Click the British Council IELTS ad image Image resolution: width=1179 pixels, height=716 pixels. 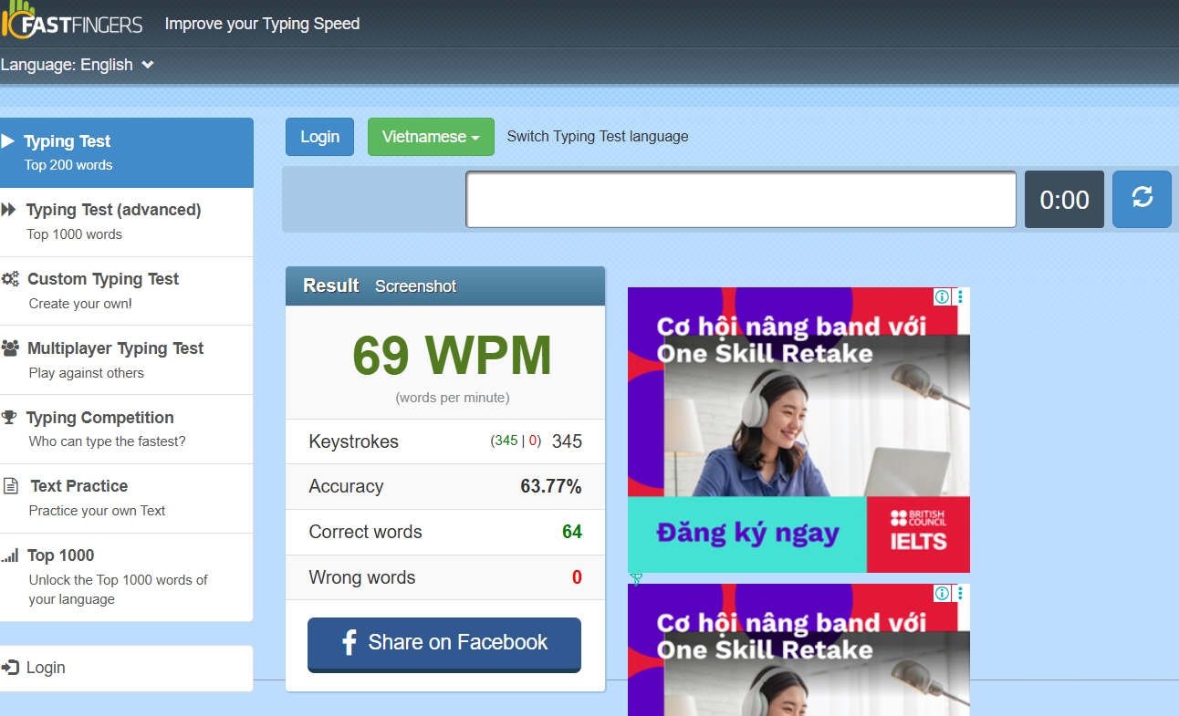tap(798, 430)
